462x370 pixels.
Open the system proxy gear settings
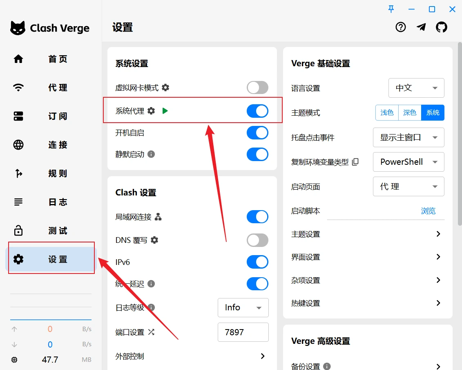151,111
